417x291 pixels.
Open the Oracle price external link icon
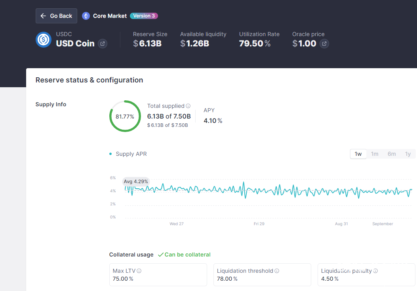tap(324, 44)
